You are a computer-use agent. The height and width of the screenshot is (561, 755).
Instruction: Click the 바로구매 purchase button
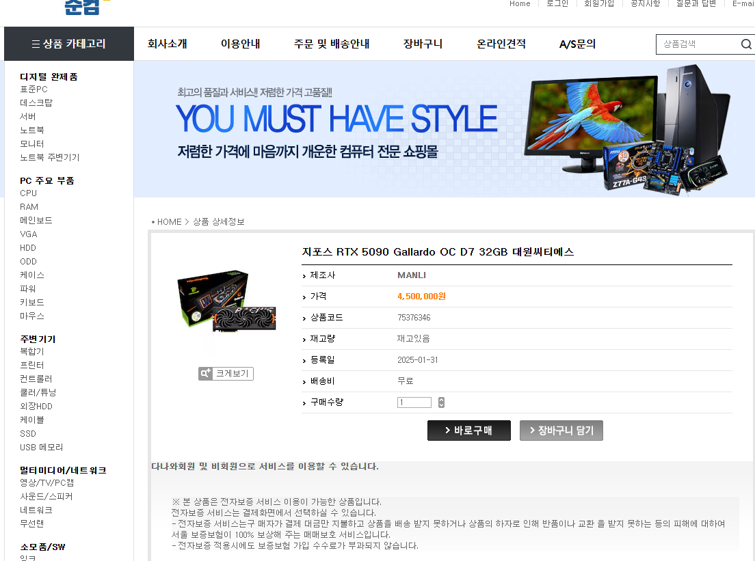click(x=468, y=430)
